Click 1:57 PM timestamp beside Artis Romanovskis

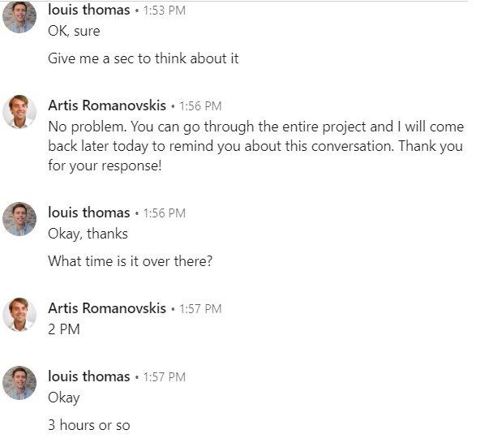(x=200, y=309)
